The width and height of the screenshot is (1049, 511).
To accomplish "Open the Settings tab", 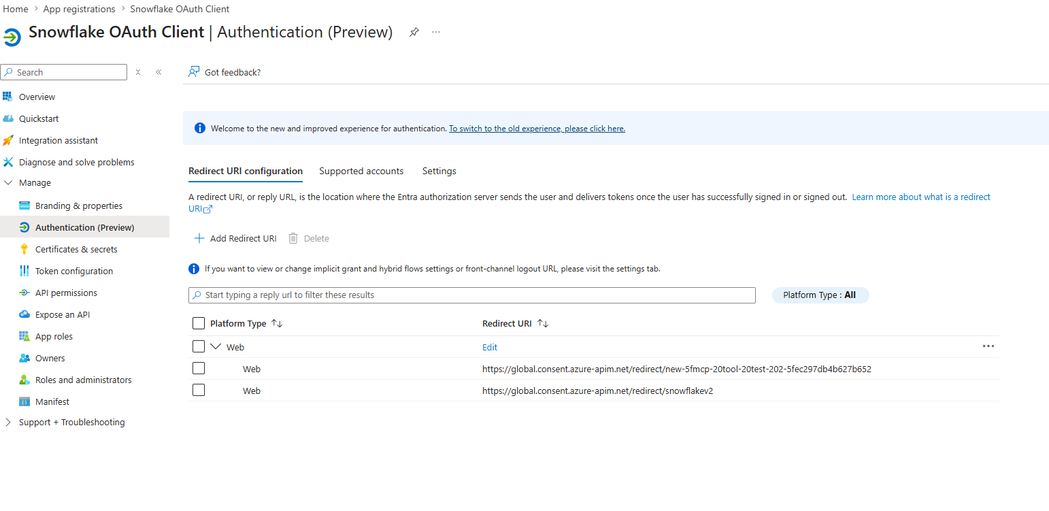I will (439, 171).
